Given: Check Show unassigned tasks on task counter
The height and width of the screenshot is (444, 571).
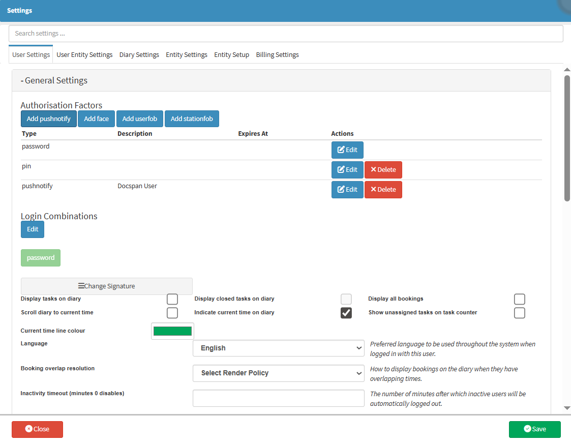Looking at the screenshot, I should click(519, 313).
